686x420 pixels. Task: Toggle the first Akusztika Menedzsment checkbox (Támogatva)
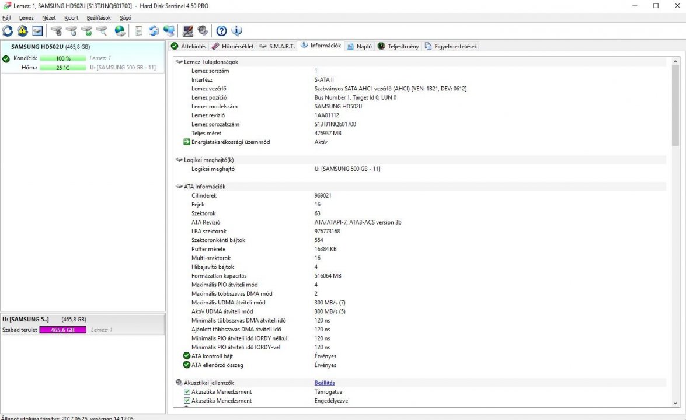point(187,391)
